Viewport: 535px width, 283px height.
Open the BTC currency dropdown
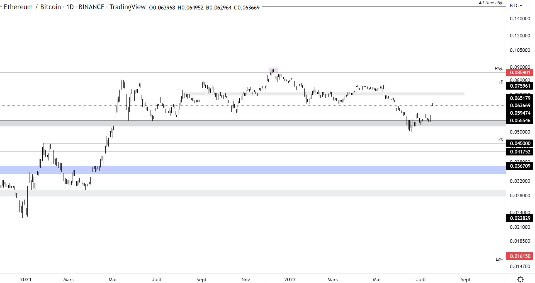516,6
